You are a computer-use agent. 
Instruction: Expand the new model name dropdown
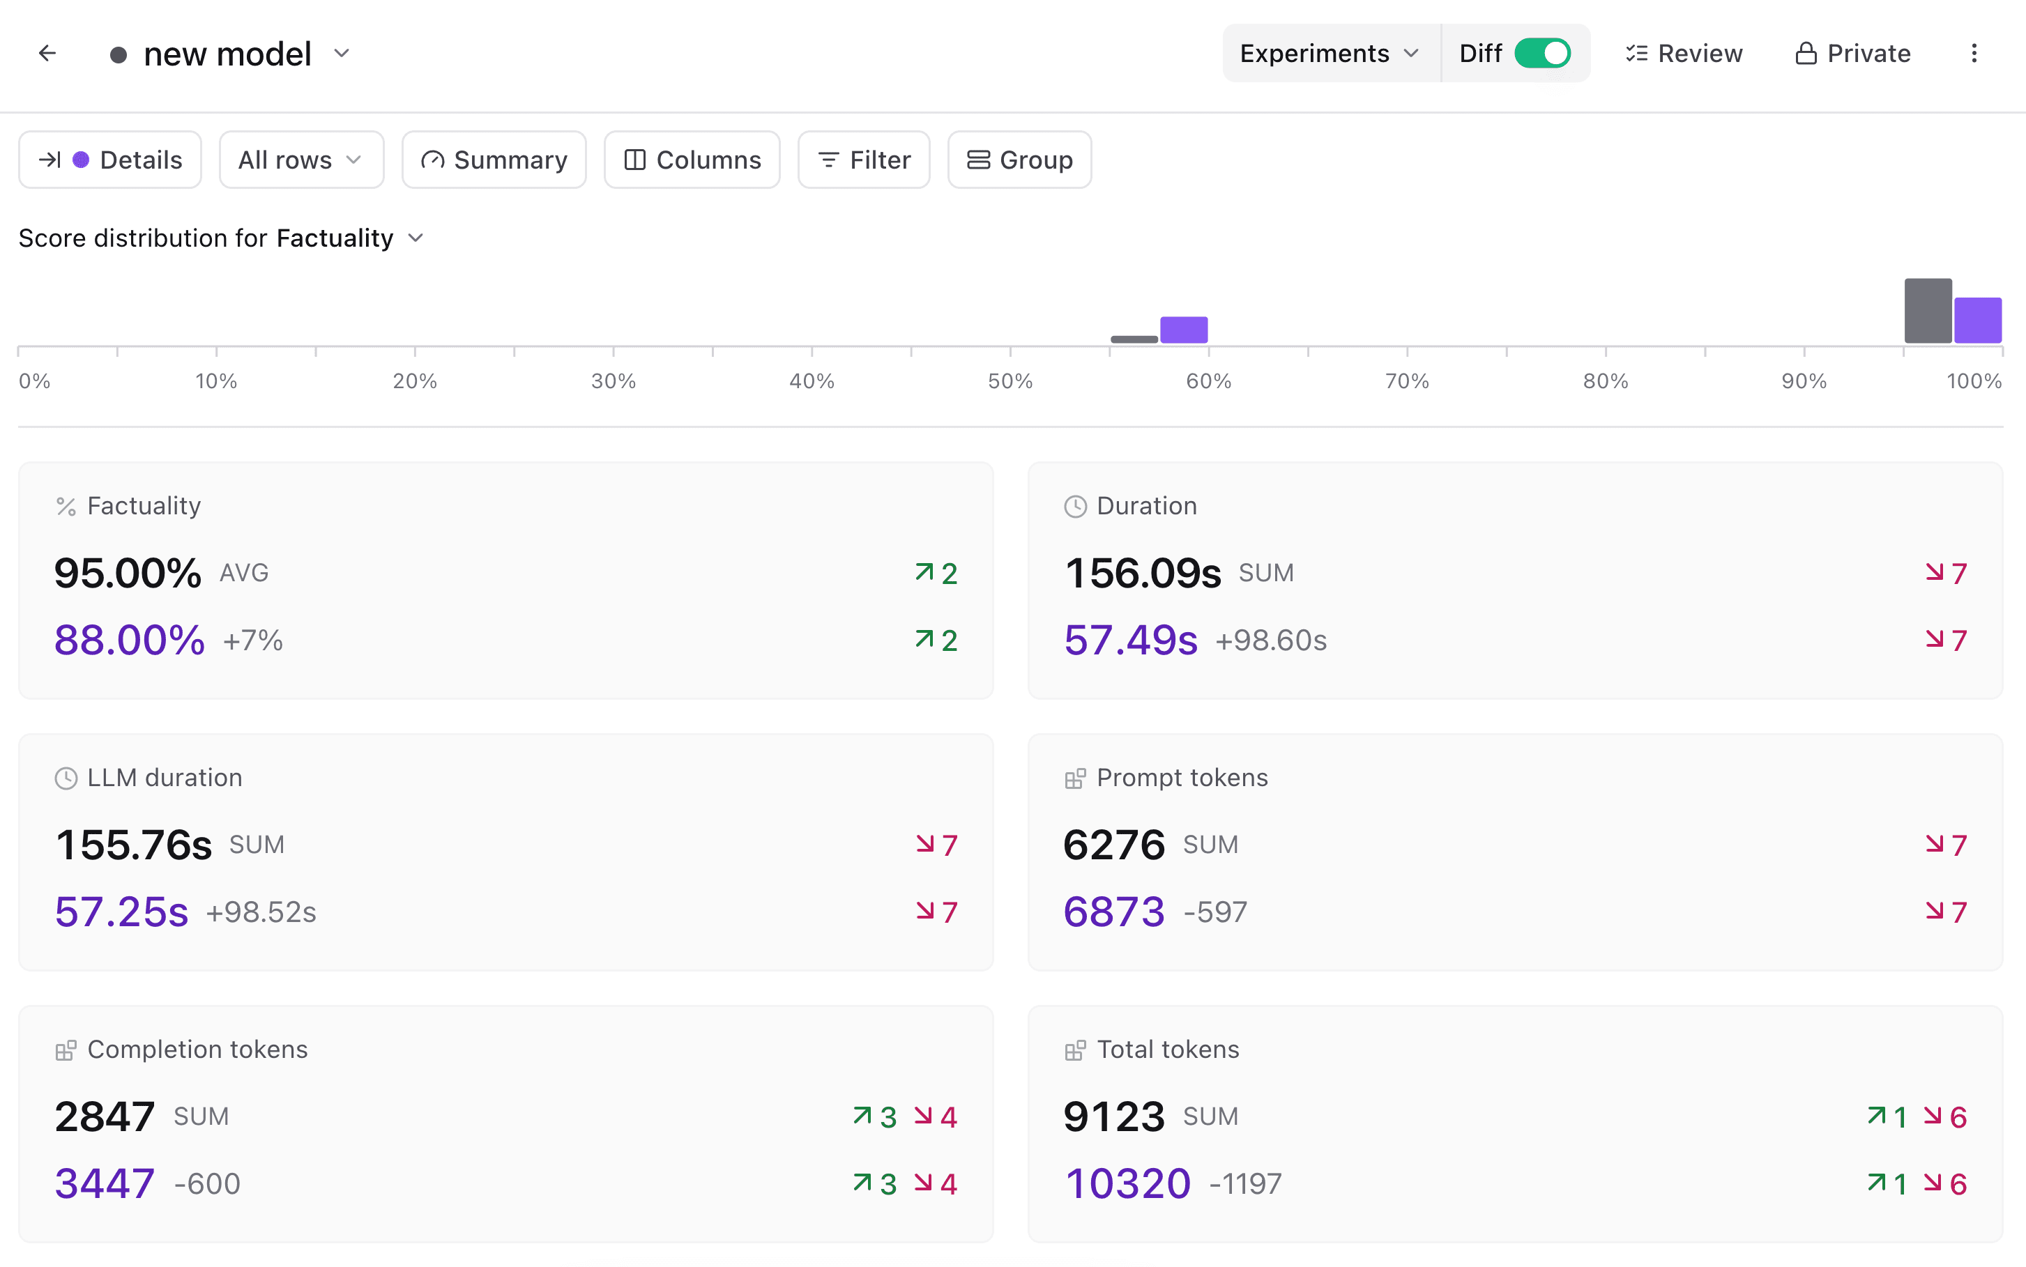coord(341,54)
